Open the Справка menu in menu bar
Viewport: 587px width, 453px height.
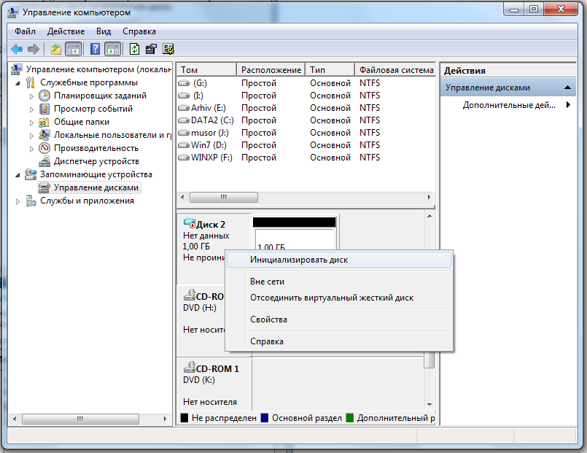tap(139, 31)
